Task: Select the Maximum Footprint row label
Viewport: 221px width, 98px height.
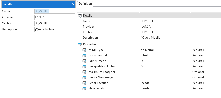Action: coord(102,72)
